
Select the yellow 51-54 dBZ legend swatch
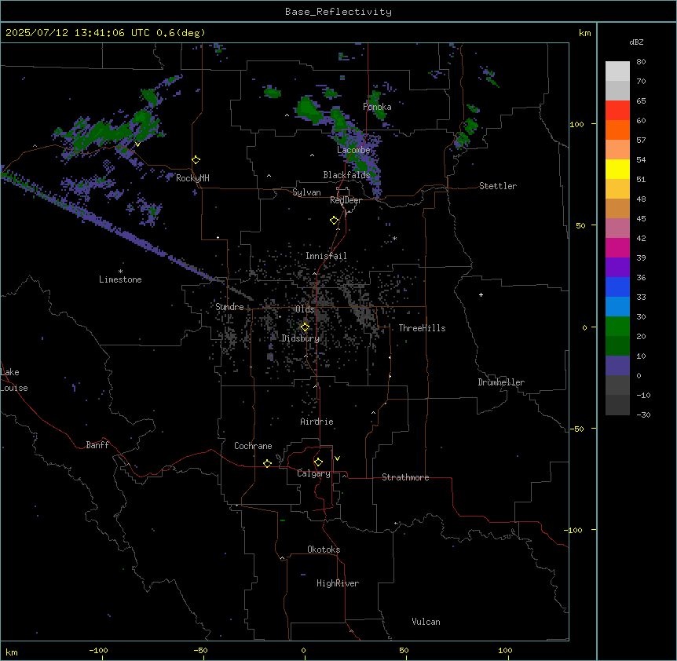(617, 169)
